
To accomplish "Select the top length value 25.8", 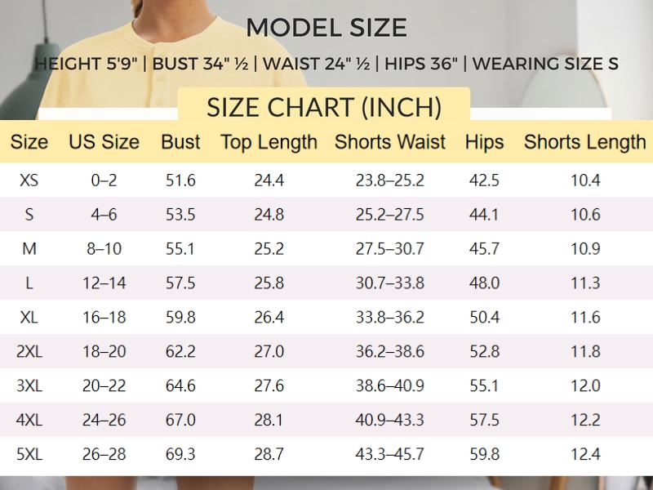I will tap(269, 283).
